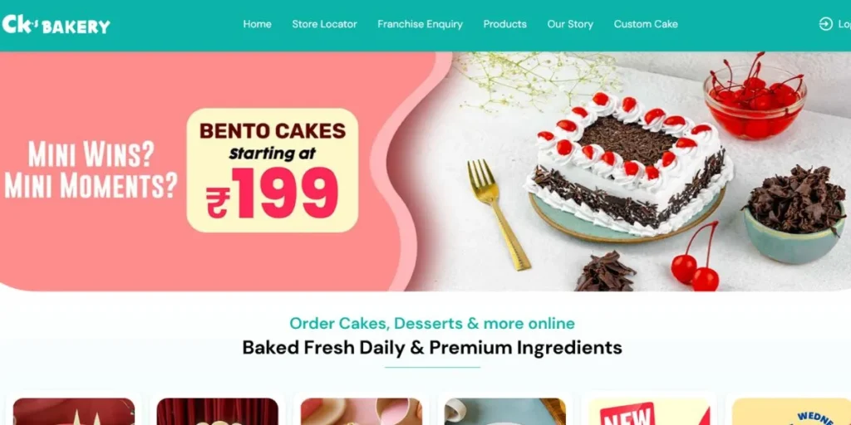Open the Our Story page

[570, 24]
